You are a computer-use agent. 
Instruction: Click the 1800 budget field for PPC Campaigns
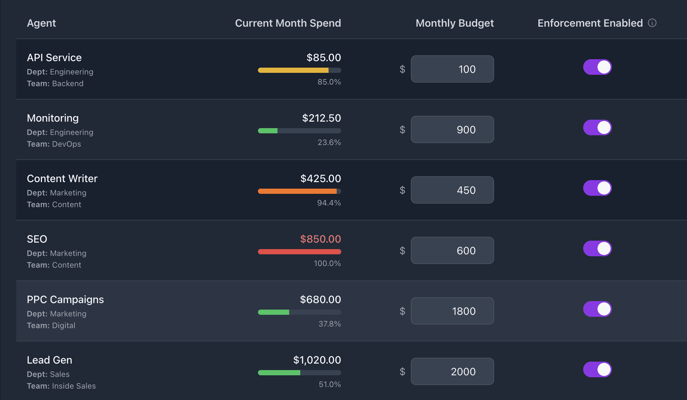click(452, 311)
